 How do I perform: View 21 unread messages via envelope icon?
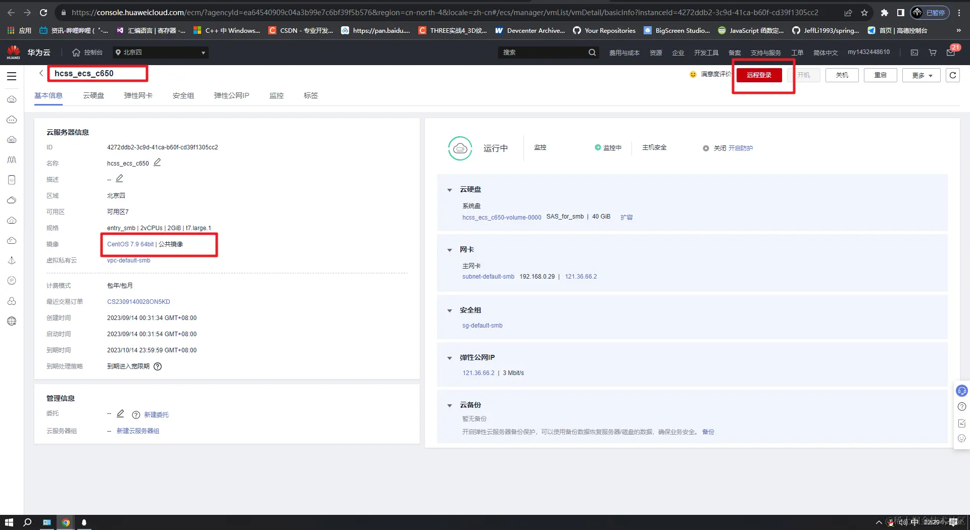tap(950, 52)
